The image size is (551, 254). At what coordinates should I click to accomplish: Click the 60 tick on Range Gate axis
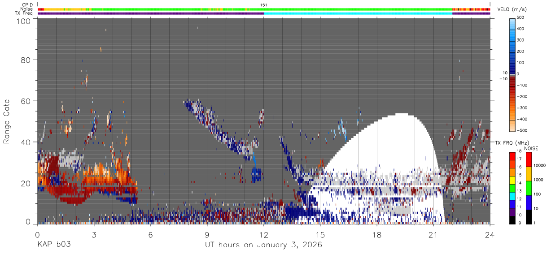coord(26,101)
